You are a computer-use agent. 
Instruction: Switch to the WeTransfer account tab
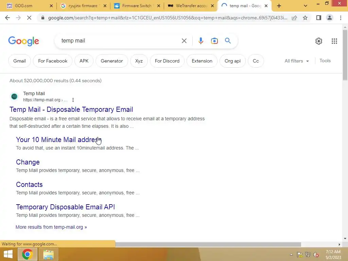point(191,6)
